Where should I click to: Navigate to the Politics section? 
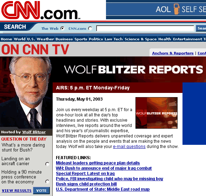click(96, 39)
